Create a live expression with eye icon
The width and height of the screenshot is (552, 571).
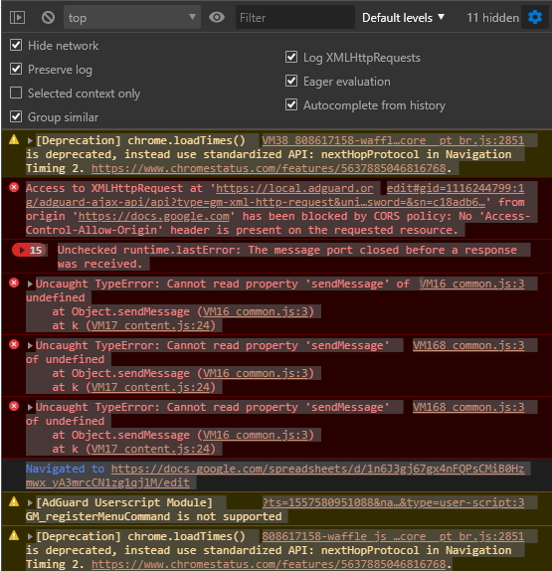click(217, 17)
